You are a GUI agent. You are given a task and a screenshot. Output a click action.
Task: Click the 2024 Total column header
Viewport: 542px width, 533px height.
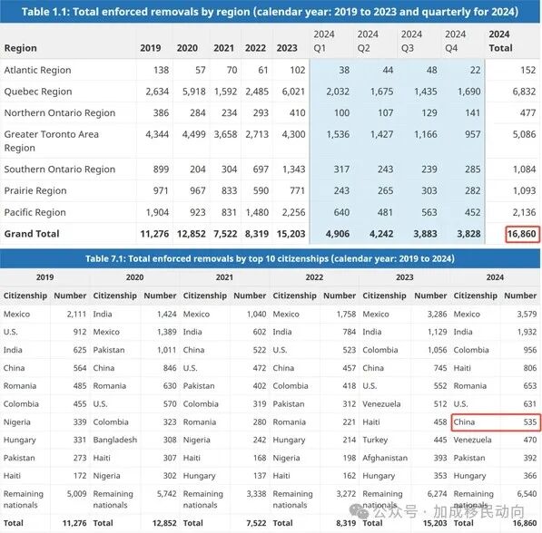pyautogui.click(x=500, y=41)
